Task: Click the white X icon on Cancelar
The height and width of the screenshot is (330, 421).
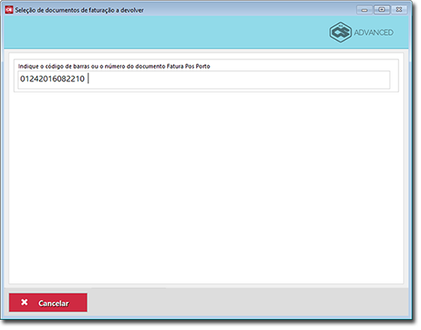Action: point(25,302)
